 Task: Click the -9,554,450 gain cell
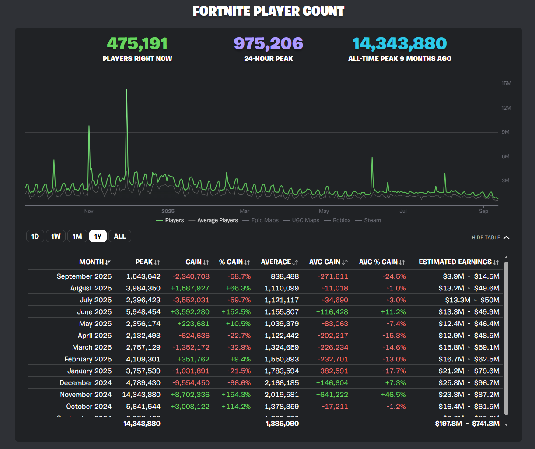[191, 383]
